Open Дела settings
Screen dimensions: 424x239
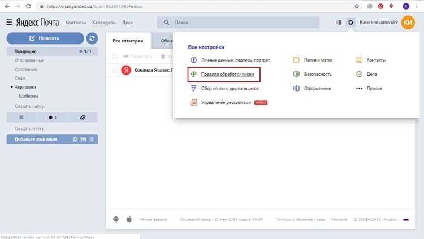pos(372,74)
